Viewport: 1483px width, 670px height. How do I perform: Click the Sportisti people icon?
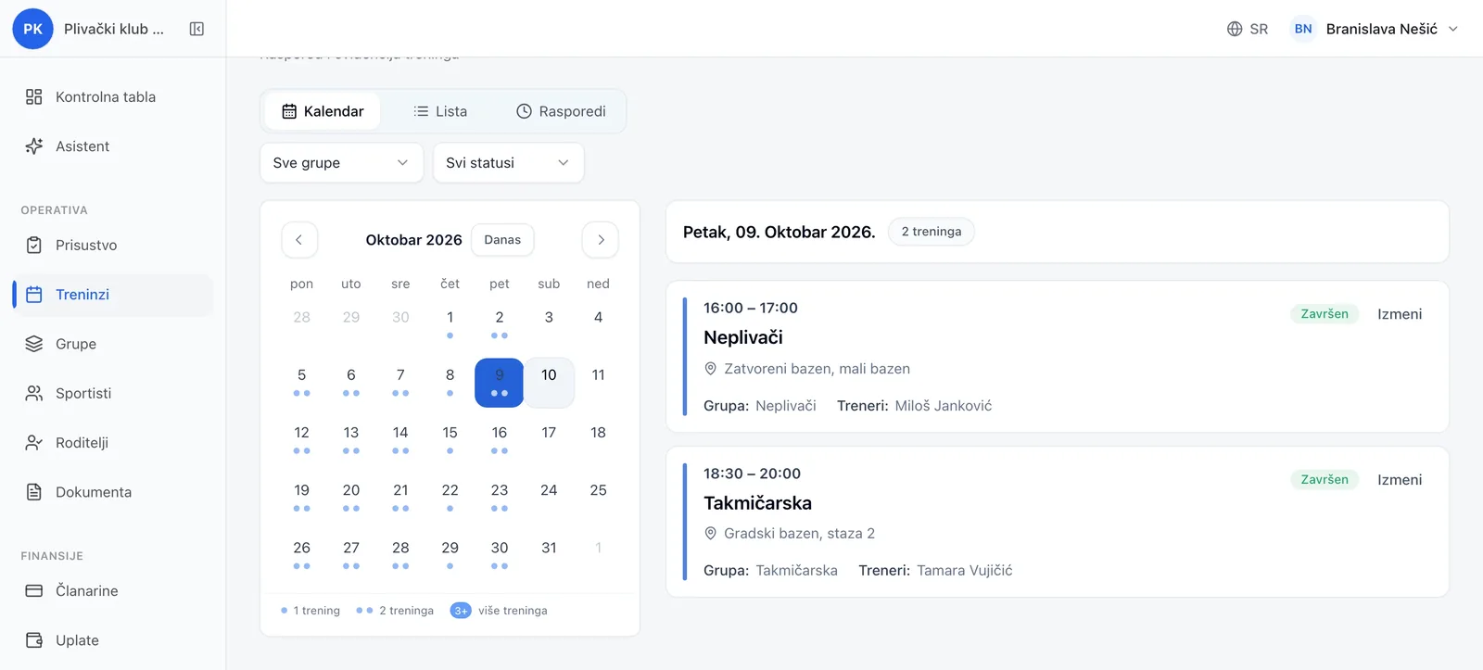pyautogui.click(x=34, y=393)
